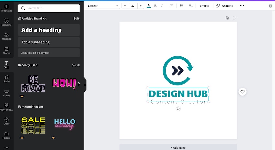Click the add comment button
Image resolution: width=275 pixels, height=150 pixels.
click(x=242, y=91)
